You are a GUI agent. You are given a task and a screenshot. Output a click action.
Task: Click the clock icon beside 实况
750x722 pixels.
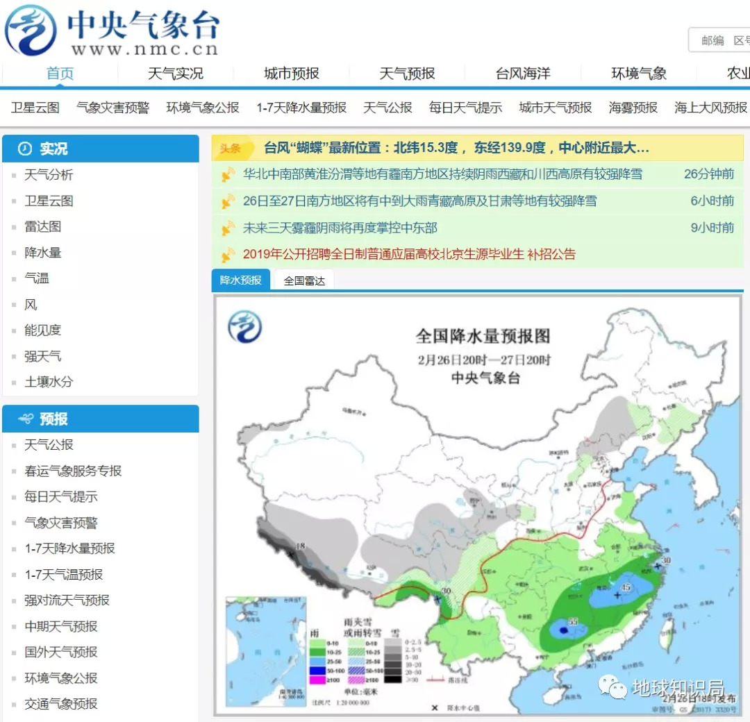coord(25,149)
